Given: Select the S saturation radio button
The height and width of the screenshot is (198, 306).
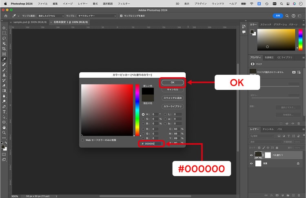Looking at the screenshot, I should point(143,119).
